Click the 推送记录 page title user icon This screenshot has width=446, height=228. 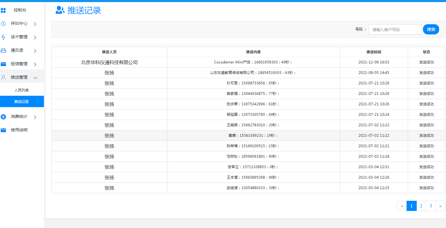[x=60, y=10]
